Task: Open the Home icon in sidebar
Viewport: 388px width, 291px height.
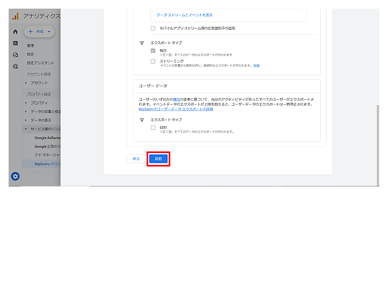Action: [15, 32]
